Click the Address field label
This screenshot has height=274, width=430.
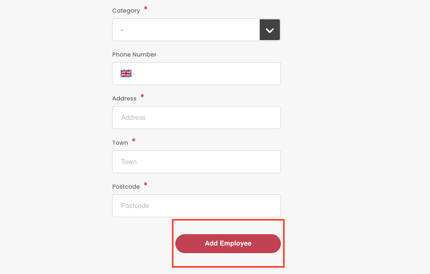pyautogui.click(x=124, y=99)
